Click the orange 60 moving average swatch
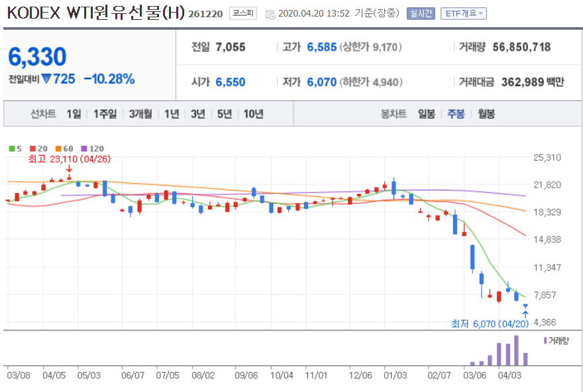Screen dimensions: 583x392 click(58, 149)
